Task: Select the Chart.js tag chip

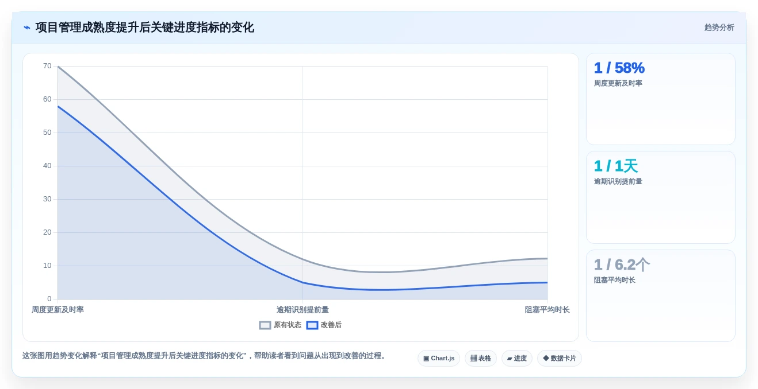Action: 439,358
